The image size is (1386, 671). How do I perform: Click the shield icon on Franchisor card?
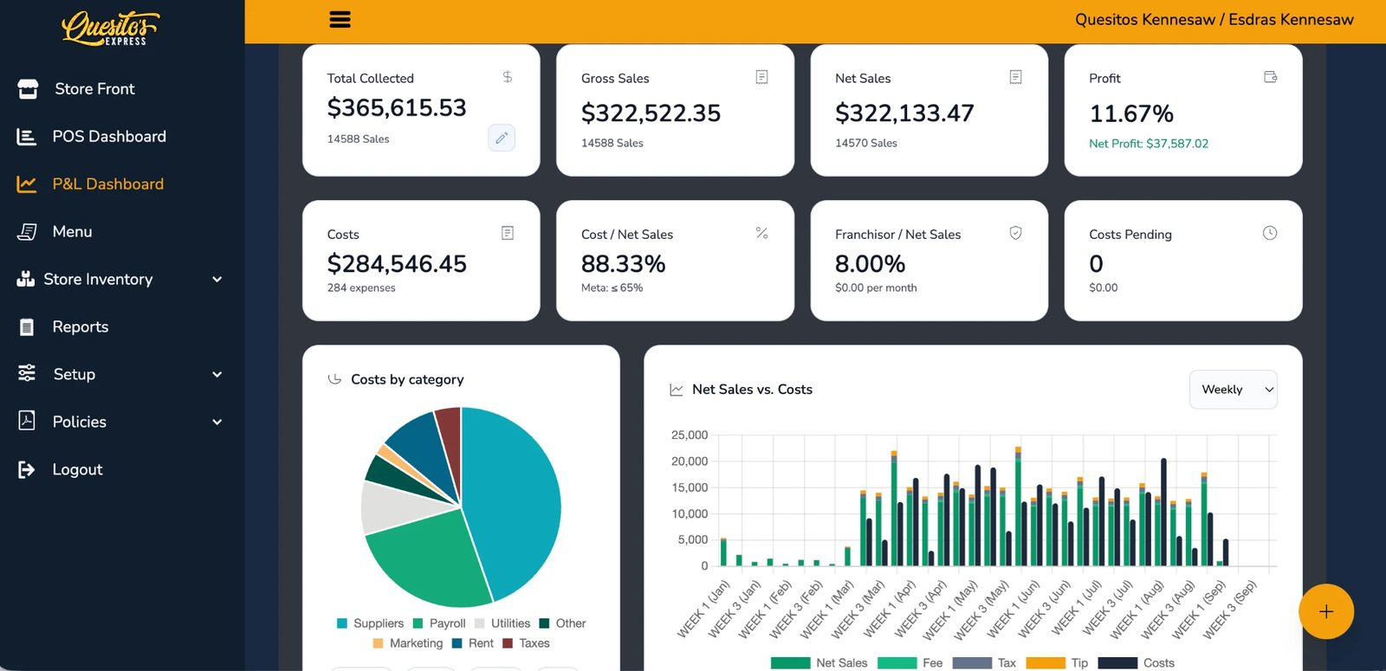click(x=1016, y=233)
